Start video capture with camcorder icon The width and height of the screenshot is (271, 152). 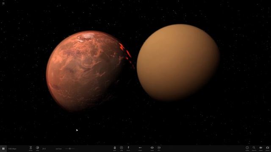(x=261, y=148)
